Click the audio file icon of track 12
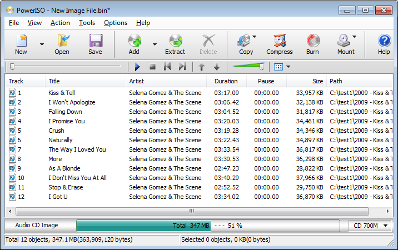The height and width of the screenshot is (250, 398). click(12, 197)
